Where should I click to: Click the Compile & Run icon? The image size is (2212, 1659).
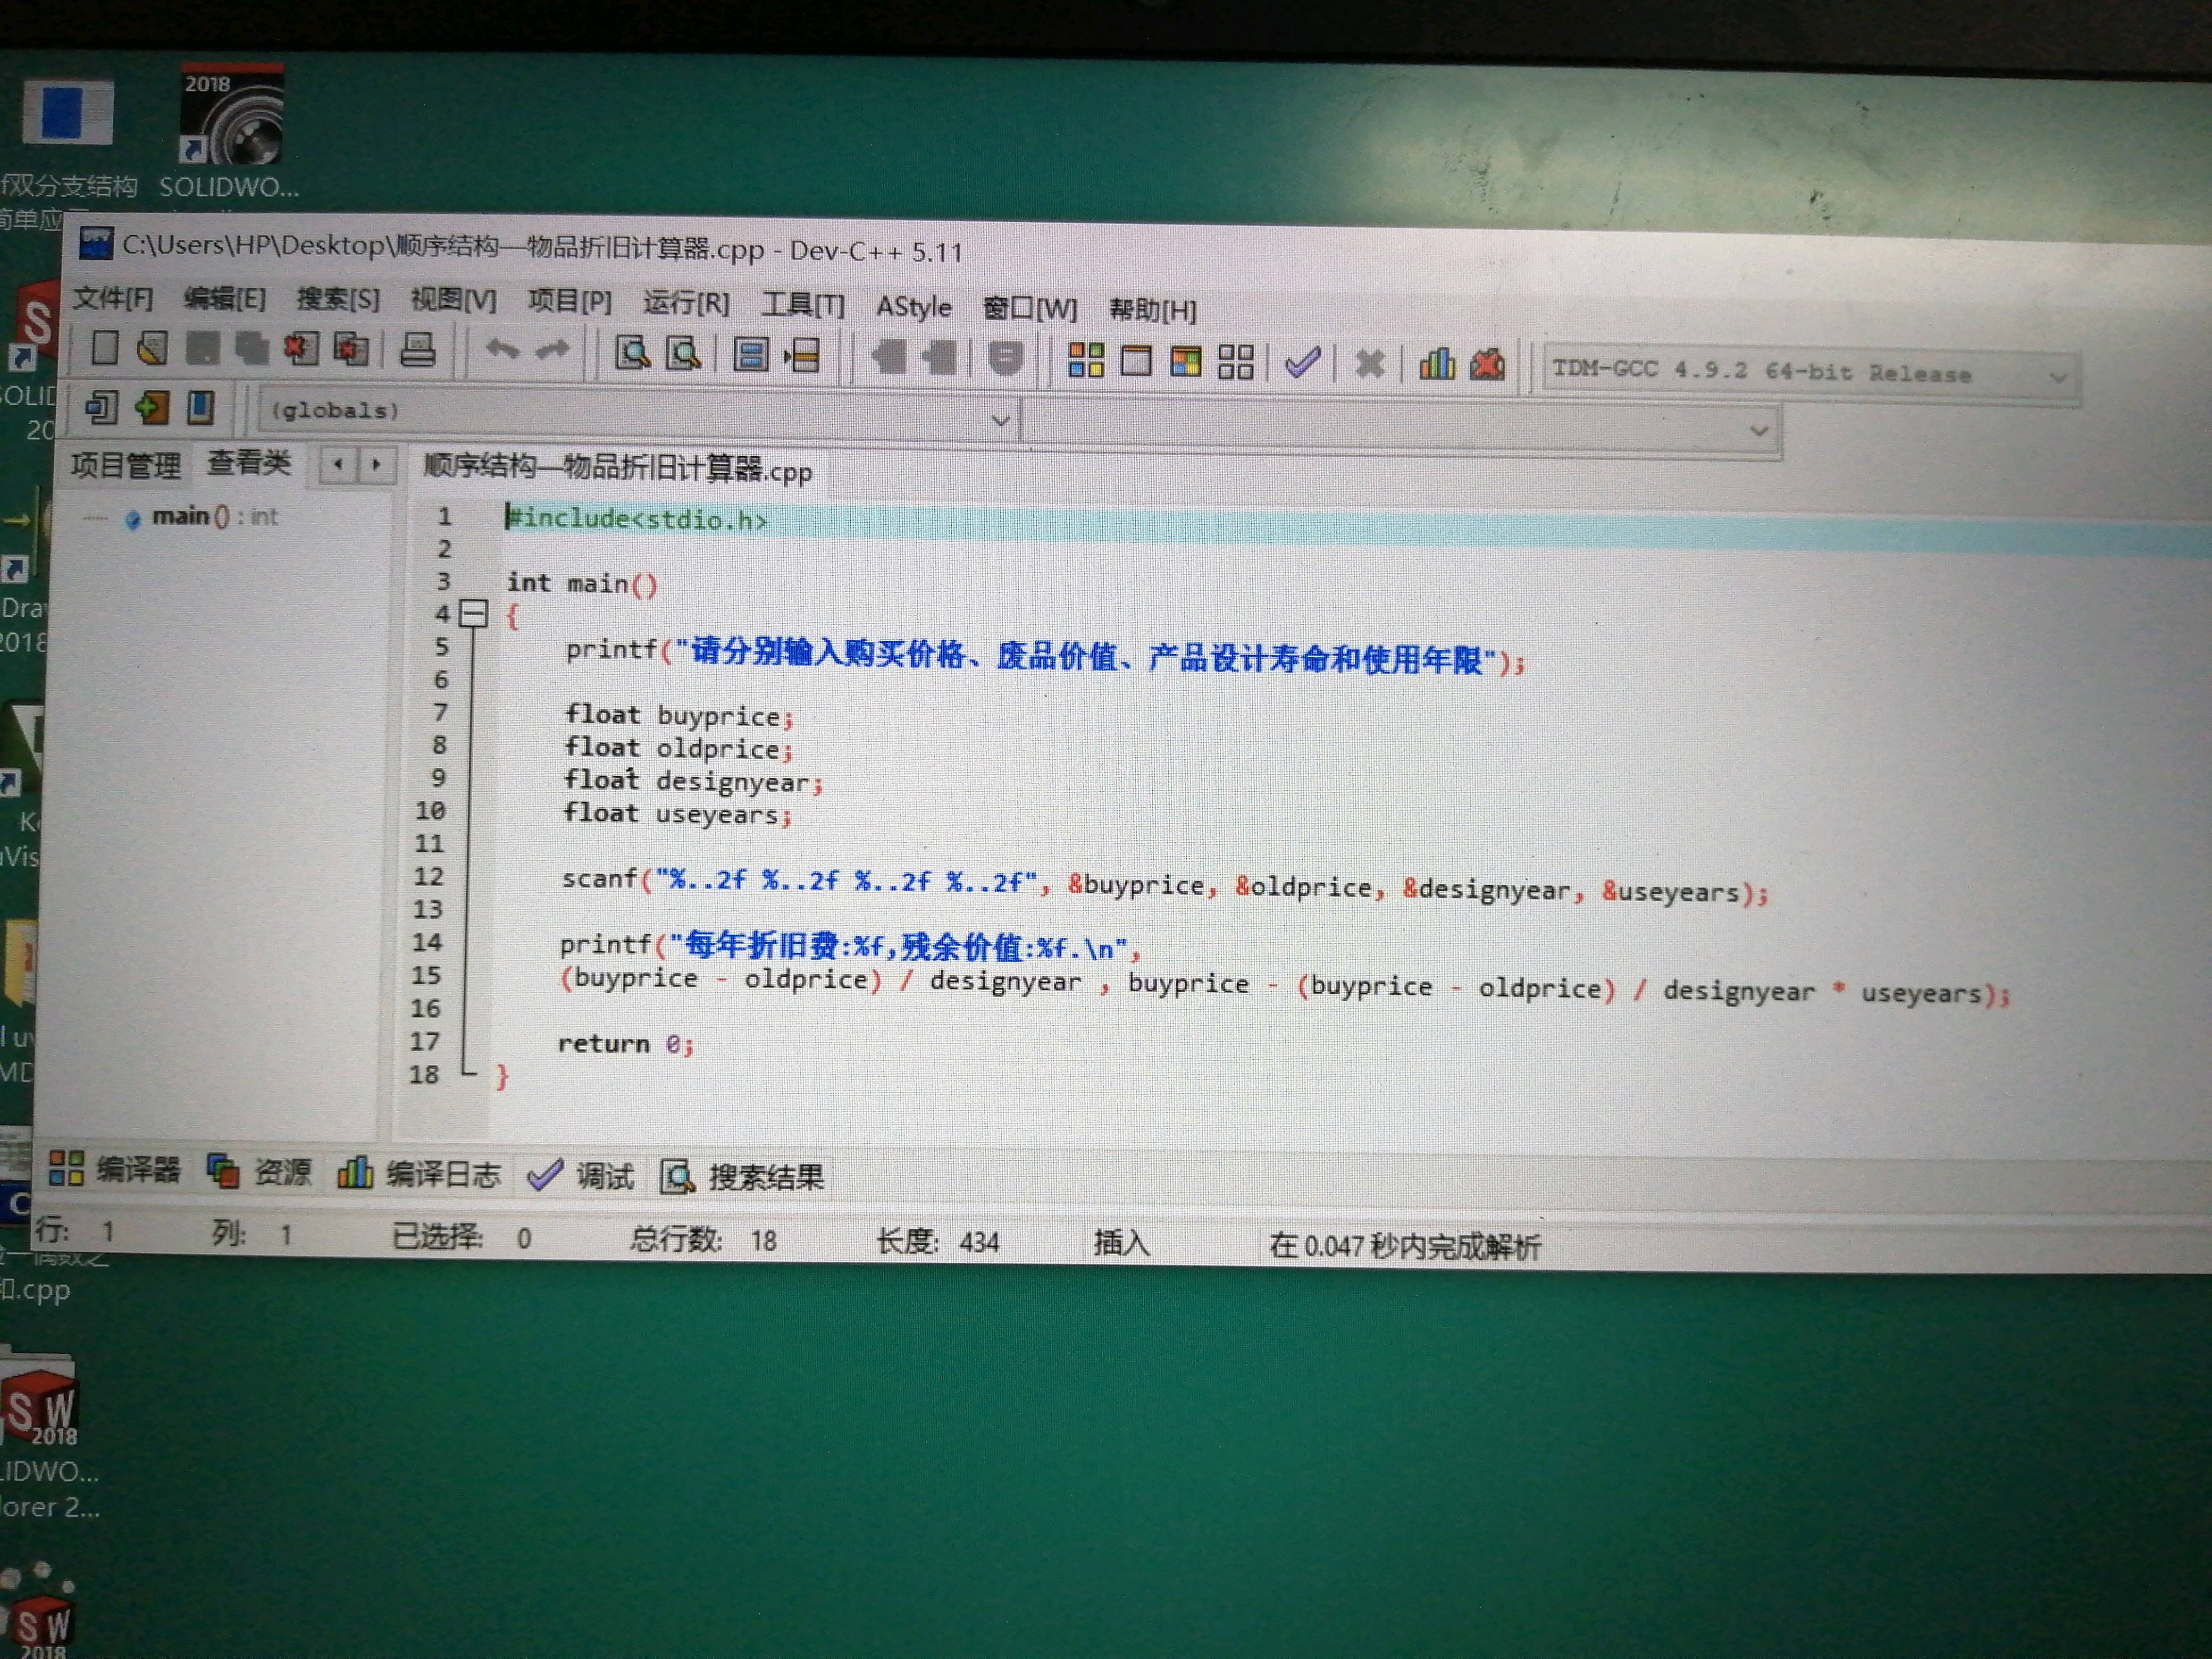1185,361
